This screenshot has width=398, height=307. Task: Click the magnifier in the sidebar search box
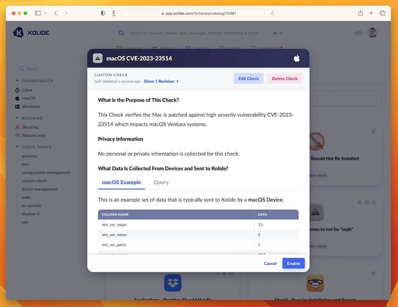click(x=21, y=68)
